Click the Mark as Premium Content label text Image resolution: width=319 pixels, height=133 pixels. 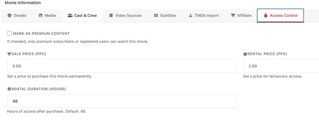tap(41, 34)
